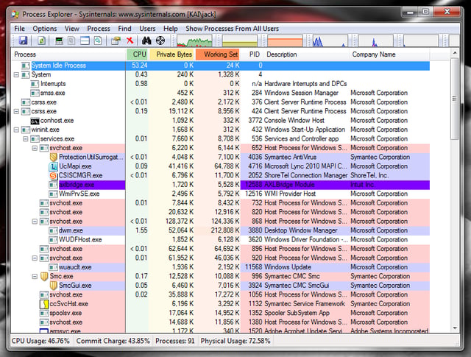Screen dimensions: 471x357
Task: Select the axlbridge.exe purple row
Action: coord(220,185)
